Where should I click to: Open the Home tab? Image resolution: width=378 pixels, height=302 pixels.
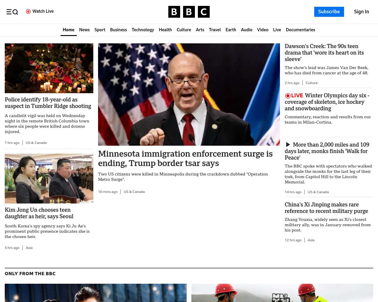[69, 30]
